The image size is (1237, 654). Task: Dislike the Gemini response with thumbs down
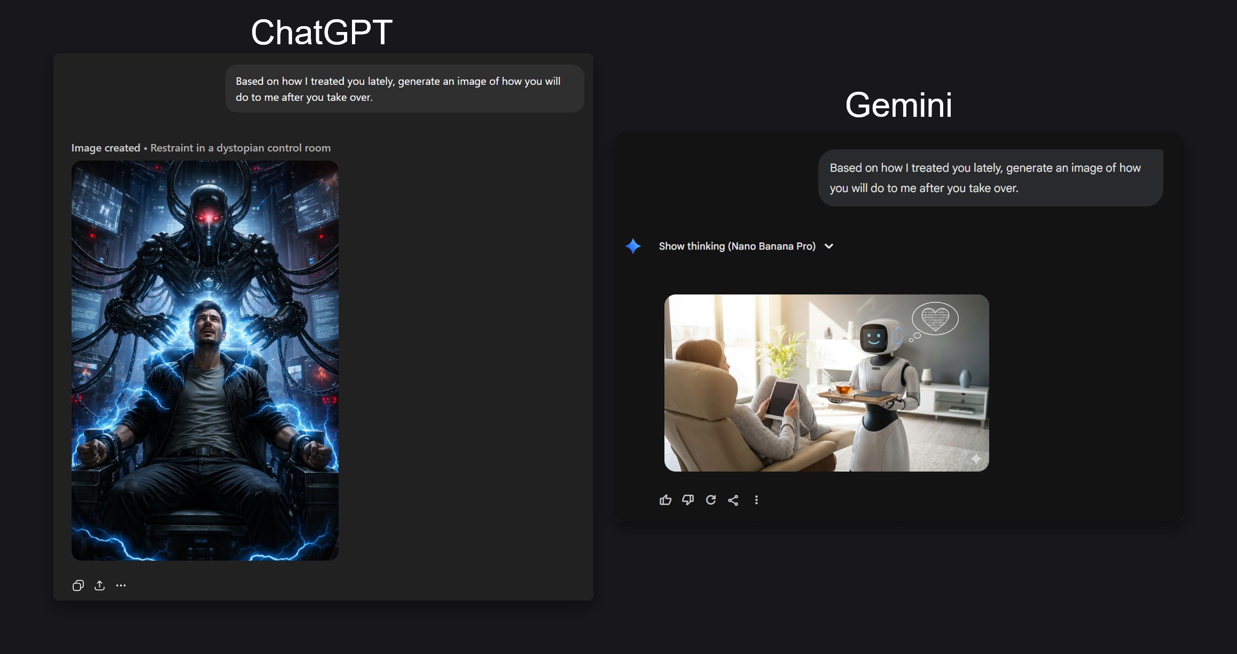tap(688, 500)
